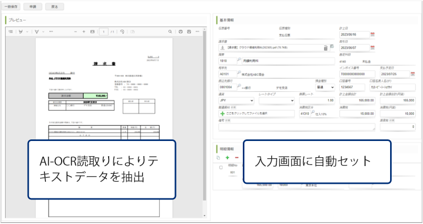The height and width of the screenshot is (224, 423).
Task: Click the attached invoice PDF file name
Action: (257, 48)
